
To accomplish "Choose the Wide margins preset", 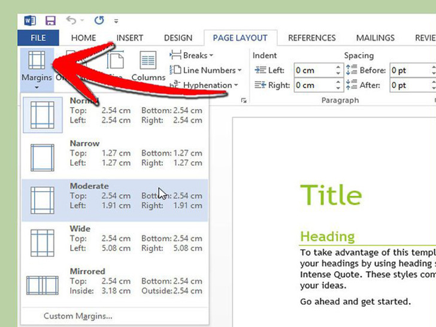I will (114, 243).
